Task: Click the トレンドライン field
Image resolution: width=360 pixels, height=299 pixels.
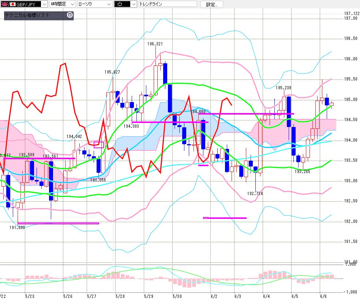Action: click(x=168, y=4)
